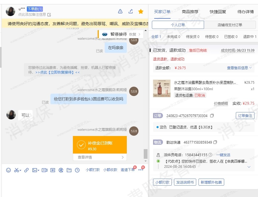Insert a link with the chain icon
The width and height of the screenshot is (258, 197).
(26, 170)
